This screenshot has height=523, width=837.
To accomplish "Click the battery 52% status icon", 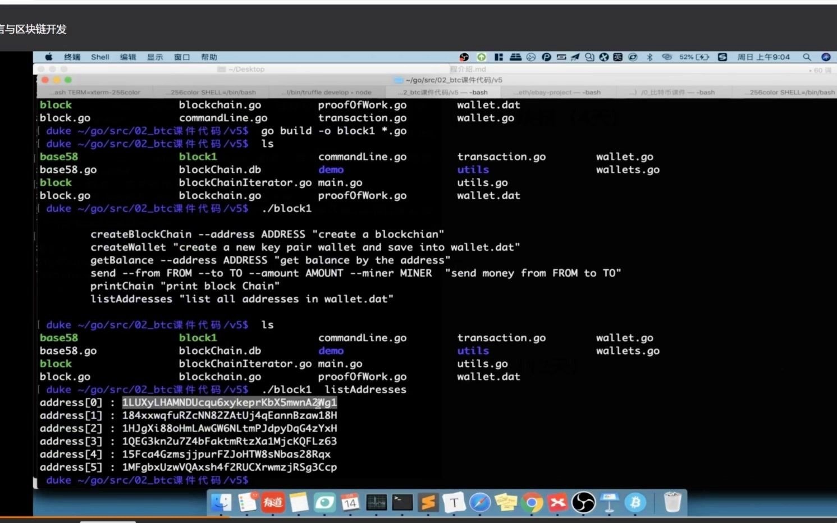I will coord(694,57).
